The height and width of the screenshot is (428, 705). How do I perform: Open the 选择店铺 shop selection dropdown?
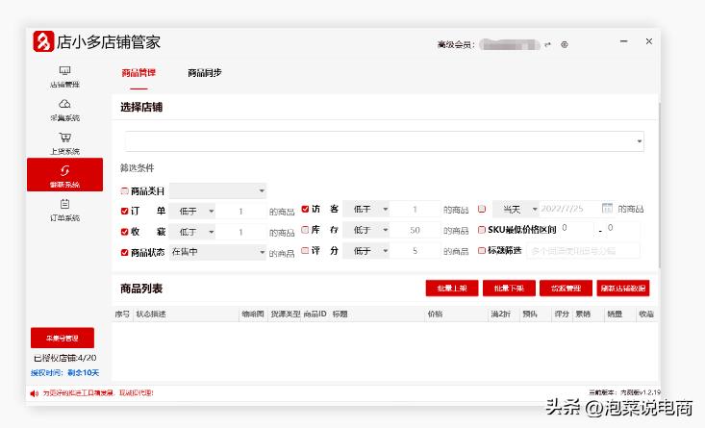(385, 141)
